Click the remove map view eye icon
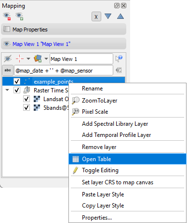This screenshot has height=223, width=187. (x=7, y=16)
